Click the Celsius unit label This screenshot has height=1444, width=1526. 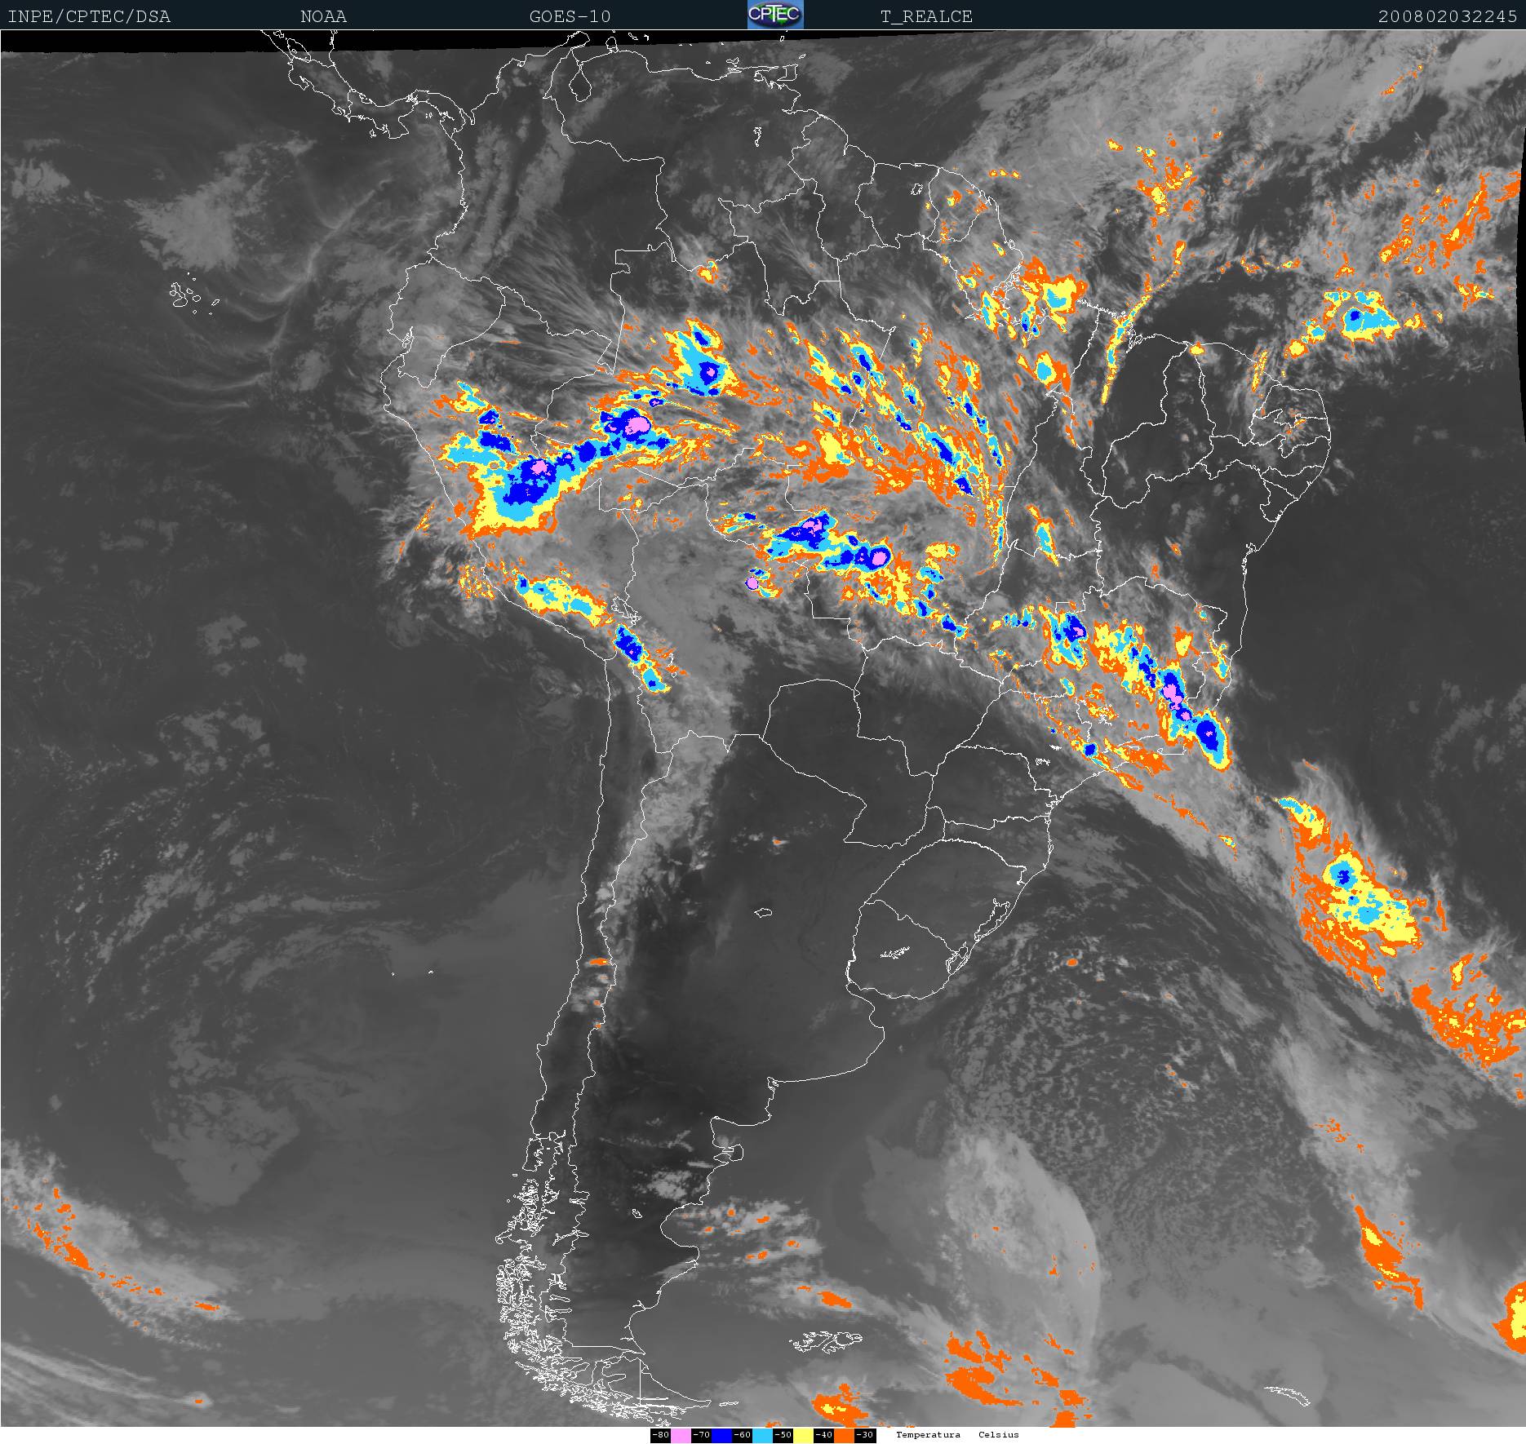point(999,1434)
